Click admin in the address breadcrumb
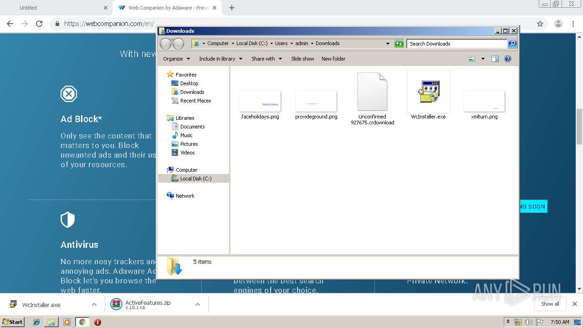Image resolution: width=583 pixels, height=328 pixels. (302, 44)
